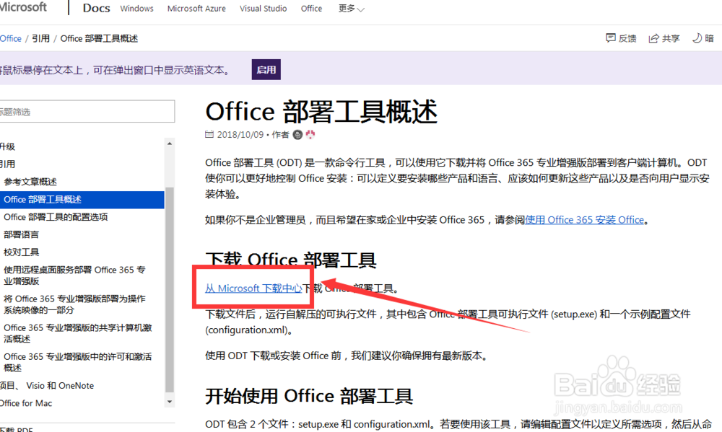Image resolution: width=722 pixels, height=432 pixels.
Task: Select 升级 in the sidebar tree
Action: [7, 146]
